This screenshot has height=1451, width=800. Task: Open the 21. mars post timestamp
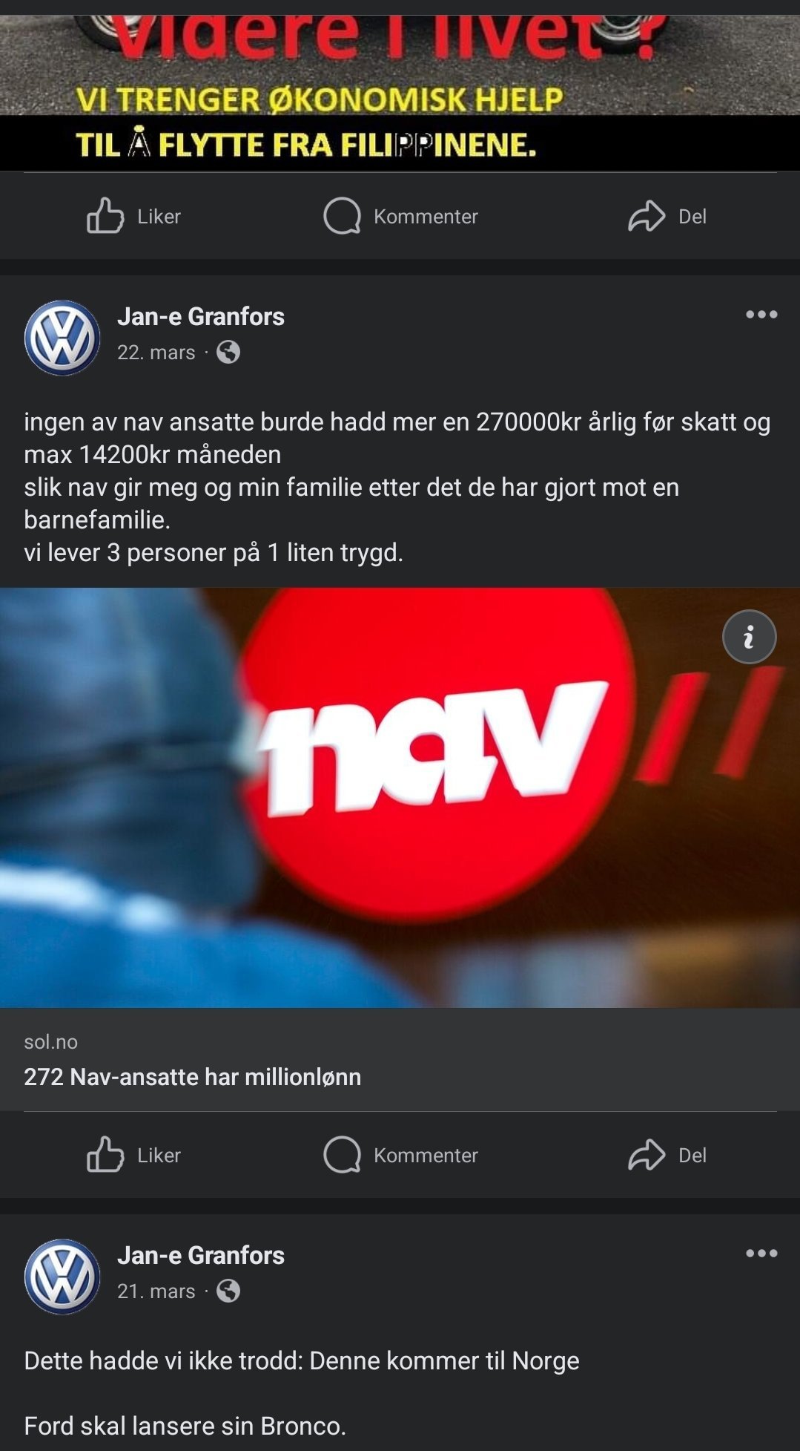pyautogui.click(x=156, y=1291)
